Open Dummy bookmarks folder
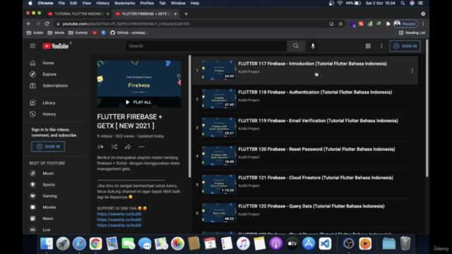452x254 pixels. [x=78, y=33]
